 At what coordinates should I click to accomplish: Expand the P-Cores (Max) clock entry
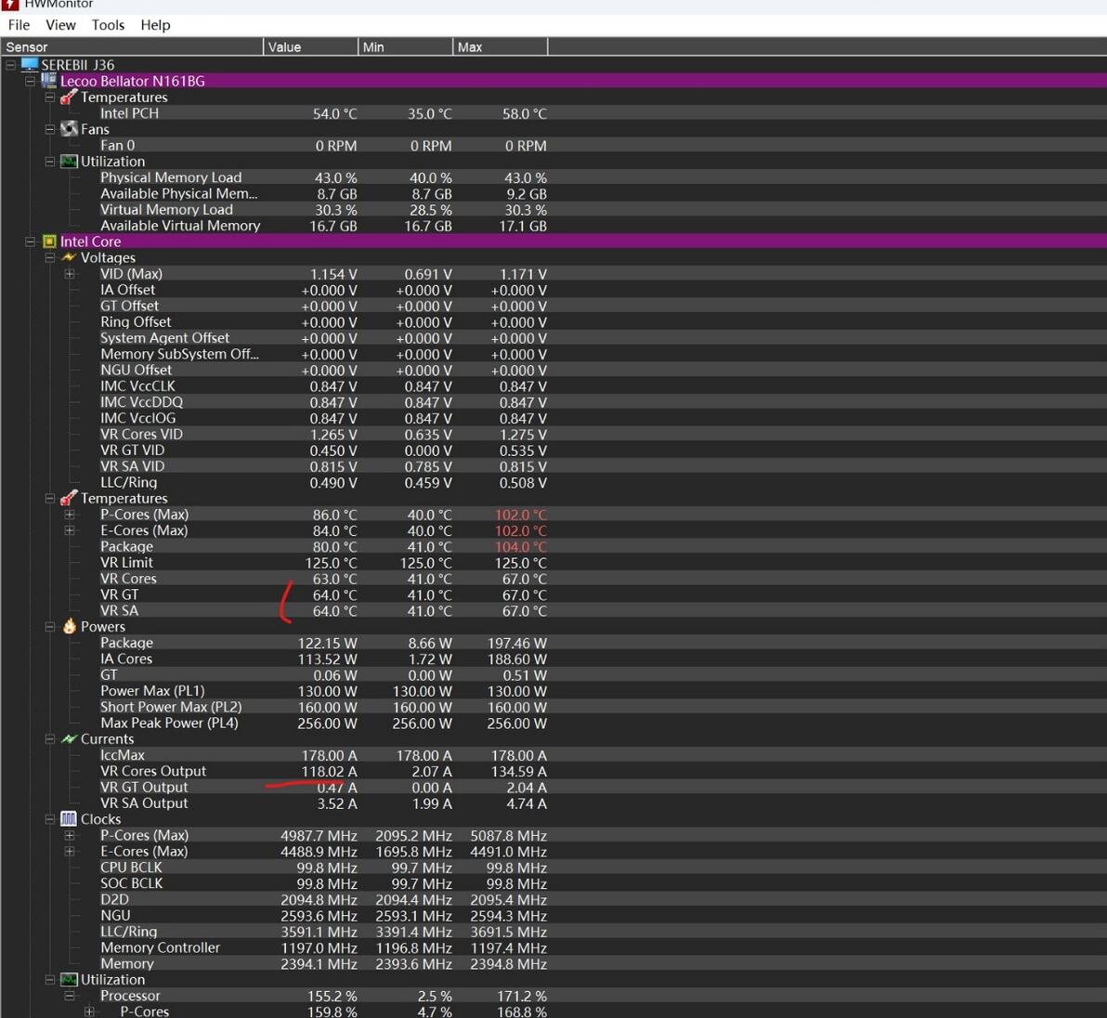(x=69, y=835)
